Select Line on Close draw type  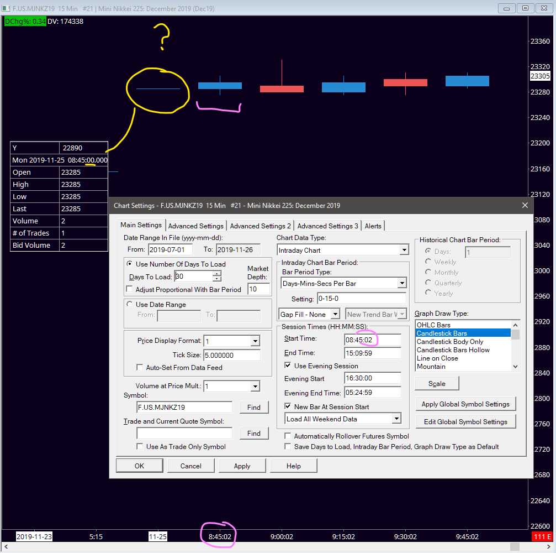pos(463,358)
